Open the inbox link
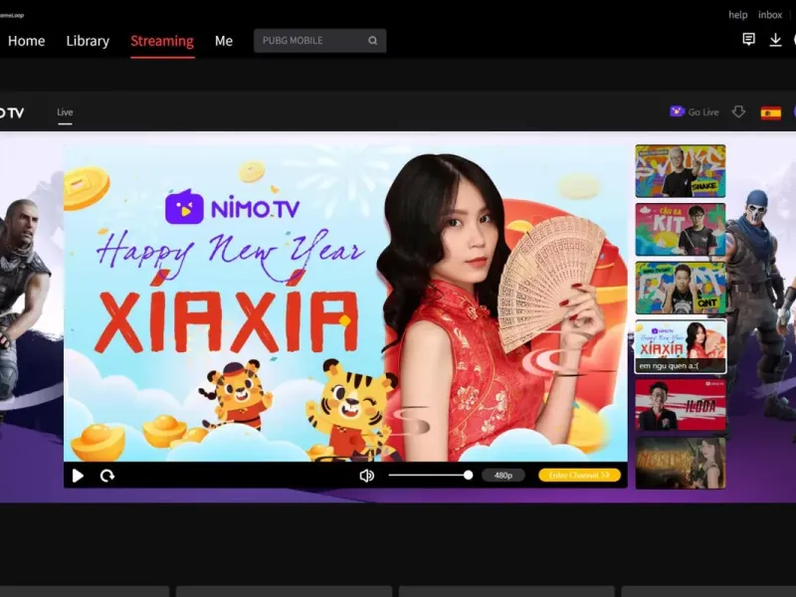 pos(769,15)
